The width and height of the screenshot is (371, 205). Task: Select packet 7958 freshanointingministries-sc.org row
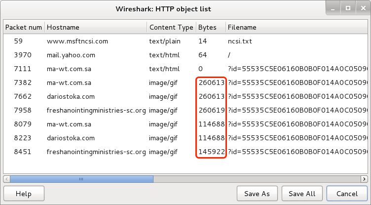(x=185, y=110)
